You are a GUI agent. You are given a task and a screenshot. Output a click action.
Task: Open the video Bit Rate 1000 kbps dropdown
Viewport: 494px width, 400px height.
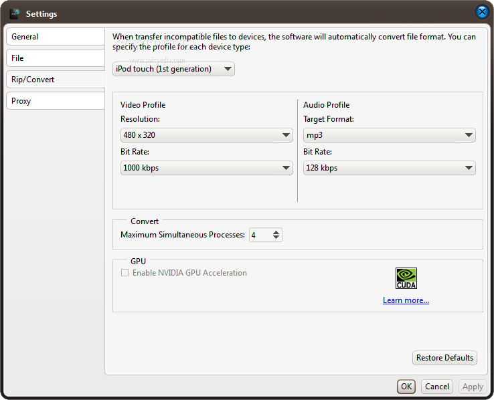(207, 168)
